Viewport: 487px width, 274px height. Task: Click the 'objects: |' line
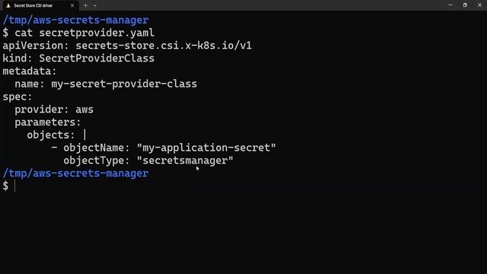click(x=56, y=135)
